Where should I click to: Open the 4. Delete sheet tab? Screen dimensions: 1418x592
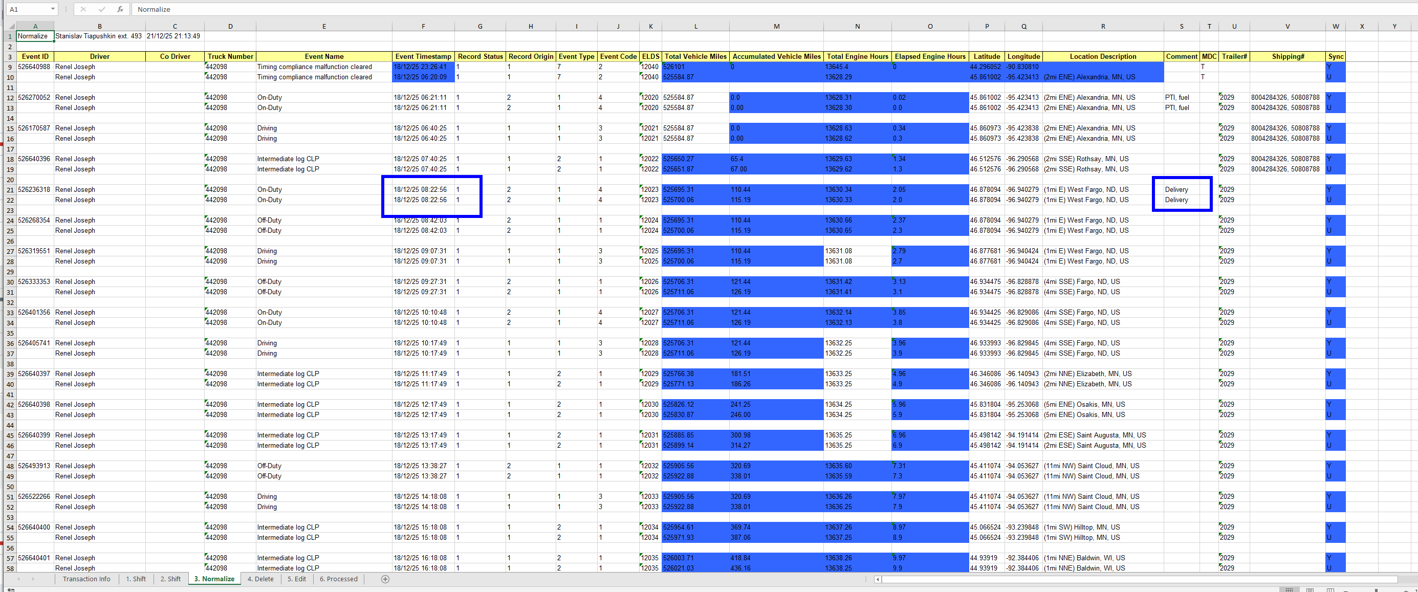tap(260, 579)
